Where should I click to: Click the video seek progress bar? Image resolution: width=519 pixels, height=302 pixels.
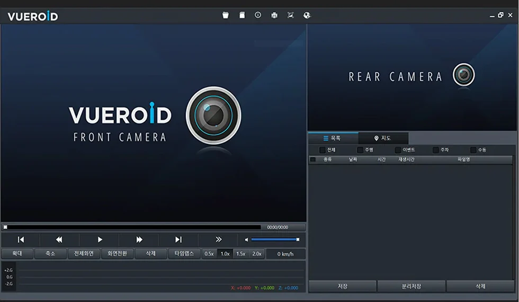click(x=132, y=227)
